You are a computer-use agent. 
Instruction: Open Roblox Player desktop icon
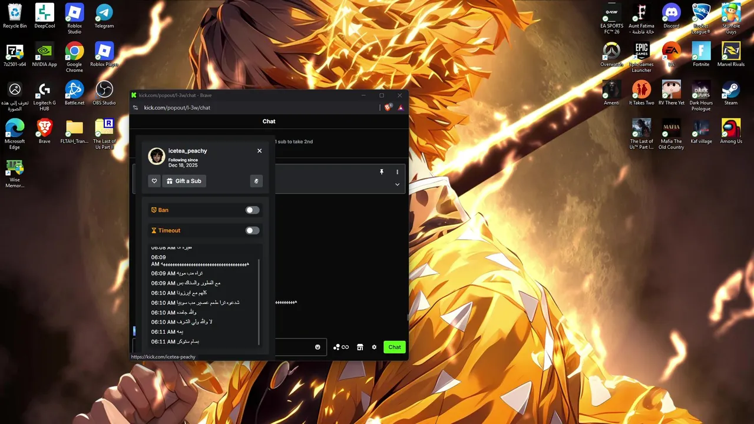(104, 55)
